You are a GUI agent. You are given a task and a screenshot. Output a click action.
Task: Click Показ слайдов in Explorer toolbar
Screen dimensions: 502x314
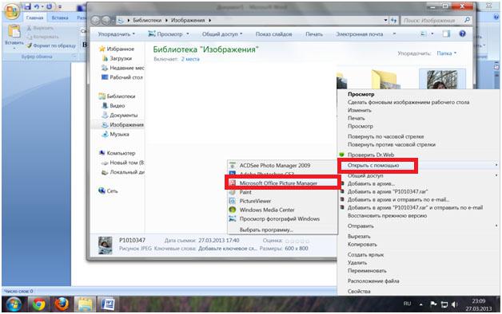point(273,33)
